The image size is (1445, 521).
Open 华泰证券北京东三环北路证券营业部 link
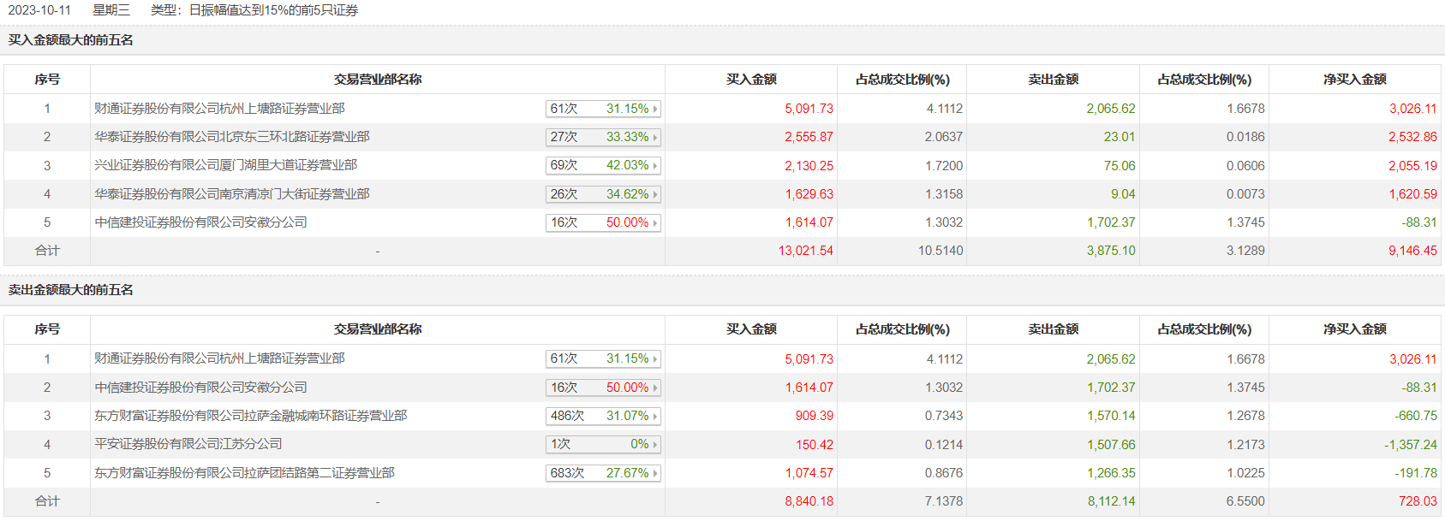point(232,137)
